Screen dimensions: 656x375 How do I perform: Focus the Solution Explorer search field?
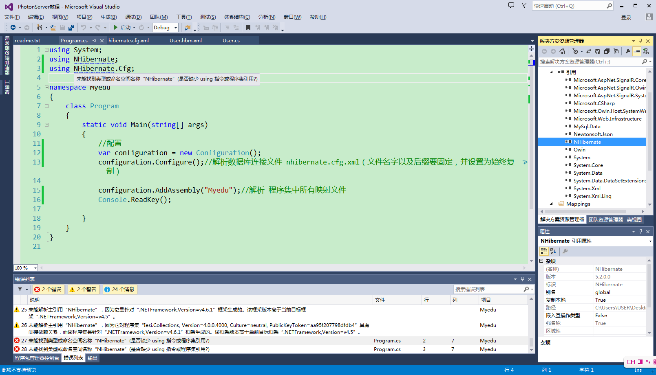click(x=590, y=61)
